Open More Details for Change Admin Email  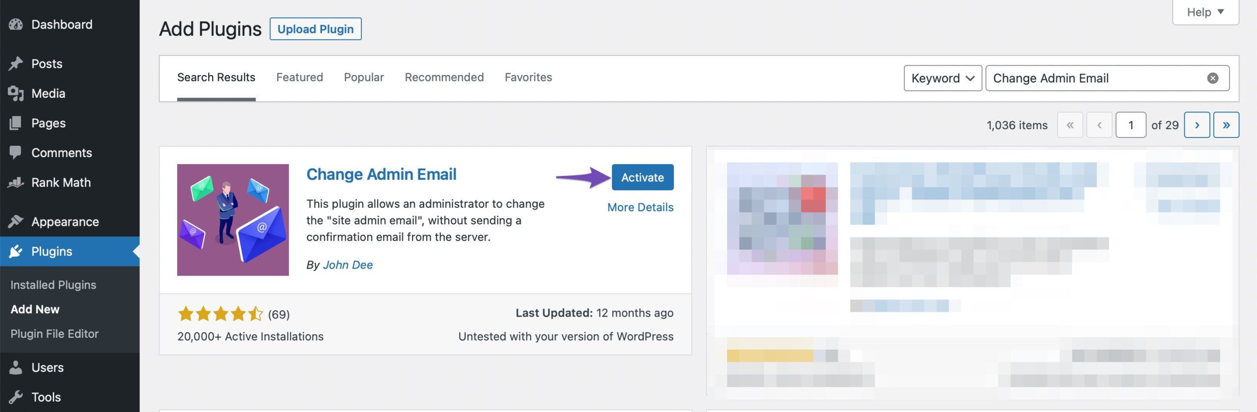(640, 207)
